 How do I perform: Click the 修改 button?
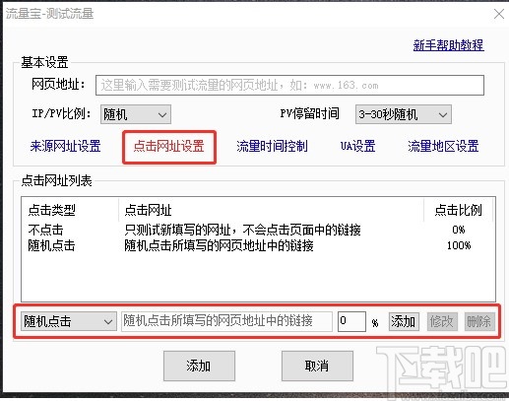coord(442,321)
